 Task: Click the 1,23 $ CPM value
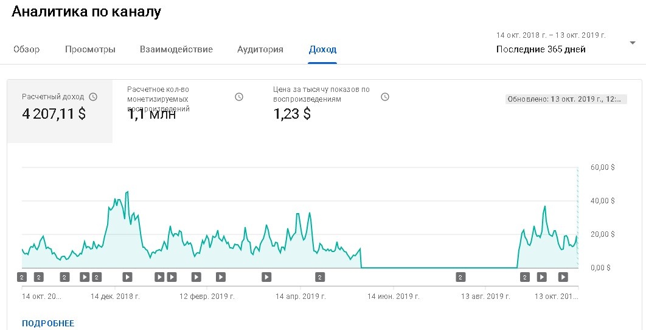[292, 113]
